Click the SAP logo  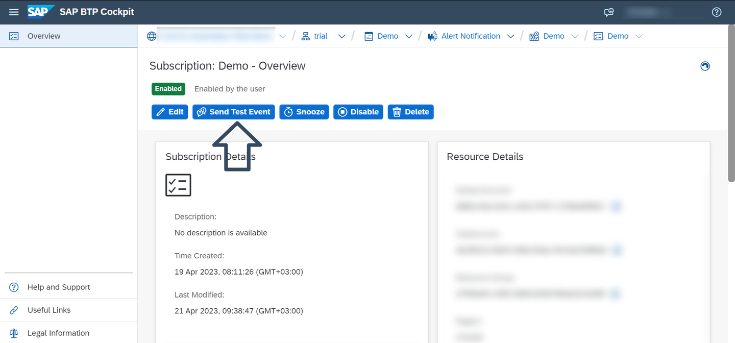41,12
